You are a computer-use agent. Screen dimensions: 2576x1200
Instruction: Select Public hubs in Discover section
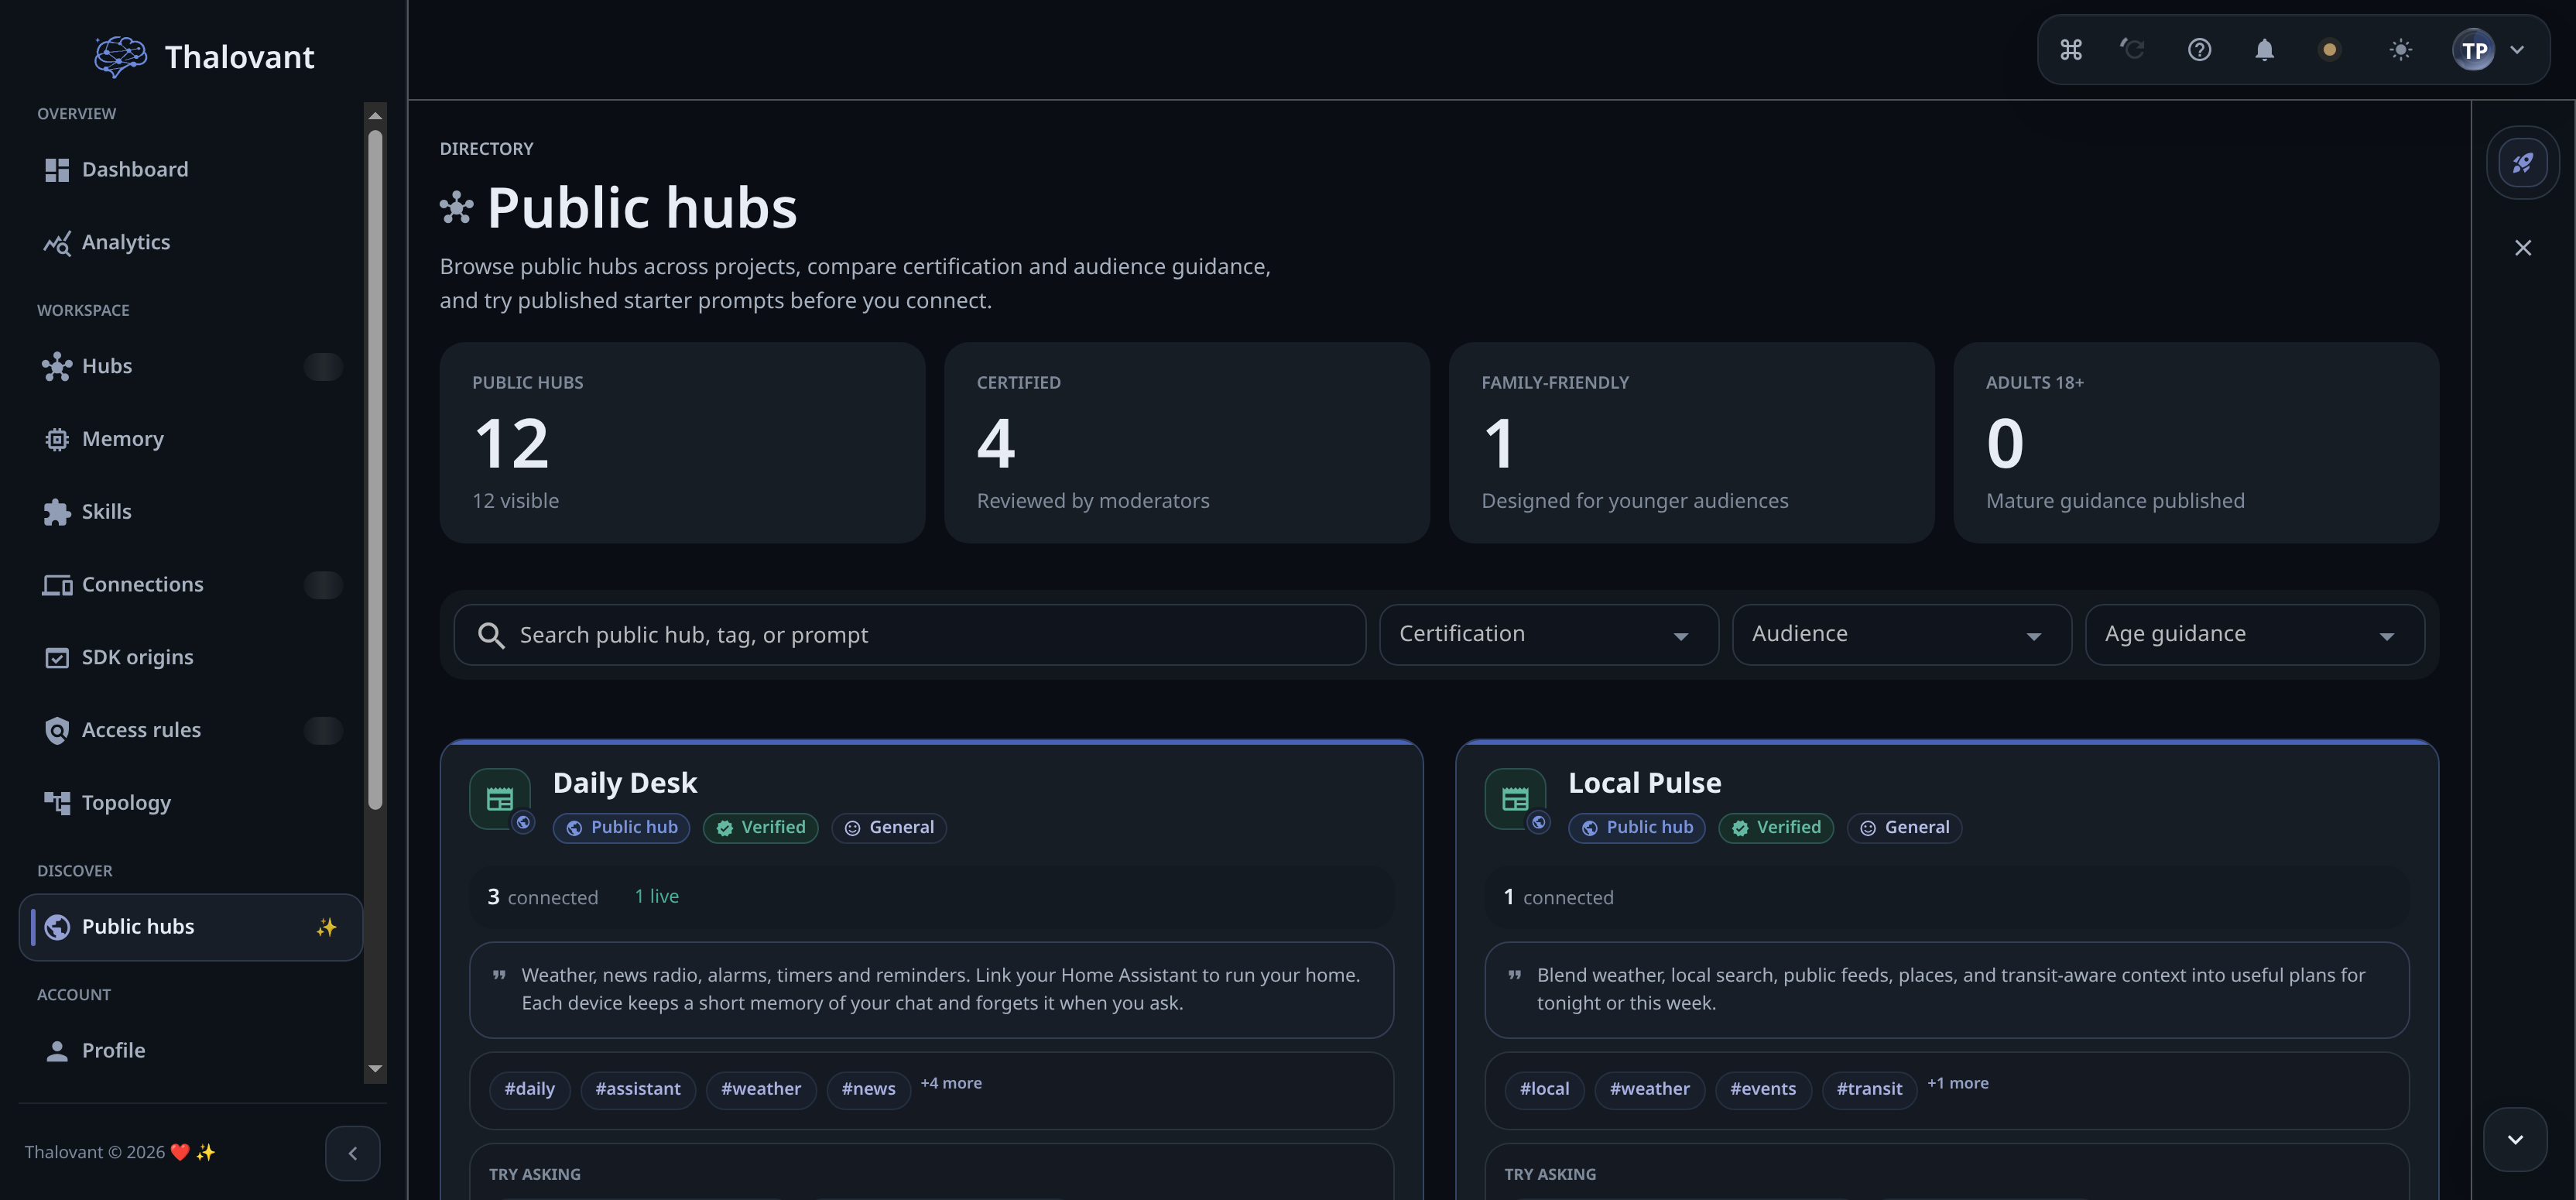click(x=190, y=927)
